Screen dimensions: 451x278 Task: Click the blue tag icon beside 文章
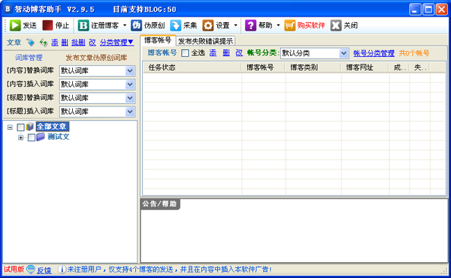pyautogui.click(x=31, y=43)
